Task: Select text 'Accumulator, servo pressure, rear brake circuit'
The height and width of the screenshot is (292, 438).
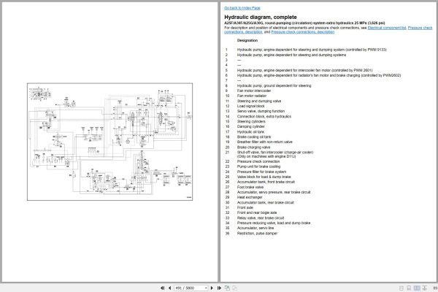Action: 274,192
